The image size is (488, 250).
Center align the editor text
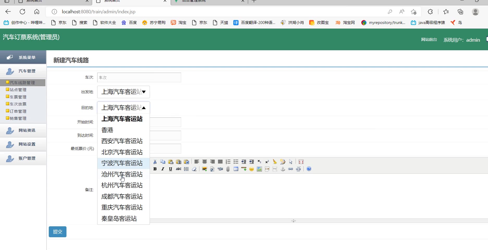pos(205,162)
